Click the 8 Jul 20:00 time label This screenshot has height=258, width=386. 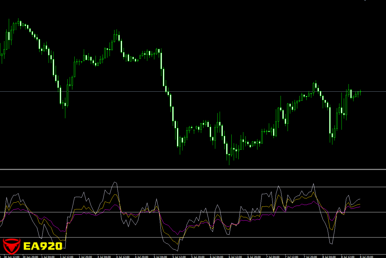366,257
